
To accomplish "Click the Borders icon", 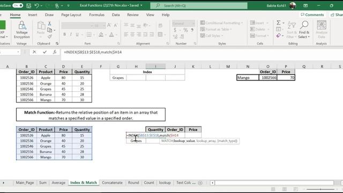I will coord(89,34).
